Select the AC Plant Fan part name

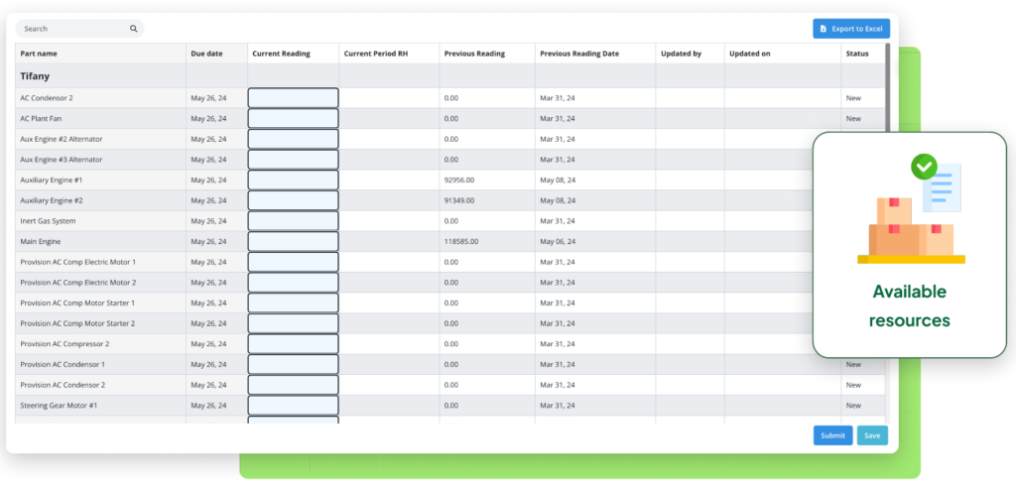point(42,119)
